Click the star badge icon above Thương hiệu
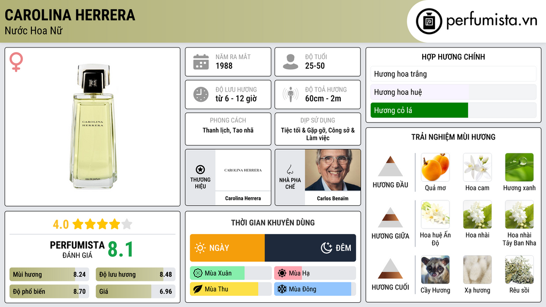Viewport: 546px width, 307px height. click(200, 169)
